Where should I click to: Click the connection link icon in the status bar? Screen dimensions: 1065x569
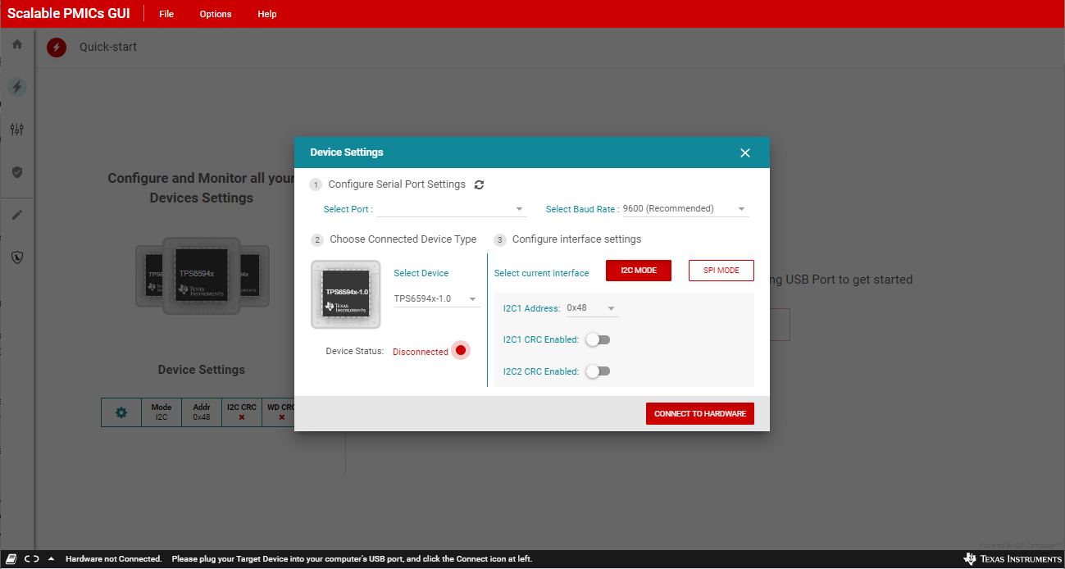coord(31,559)
